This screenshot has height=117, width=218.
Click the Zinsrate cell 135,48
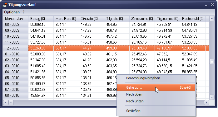tap(92, 90)
